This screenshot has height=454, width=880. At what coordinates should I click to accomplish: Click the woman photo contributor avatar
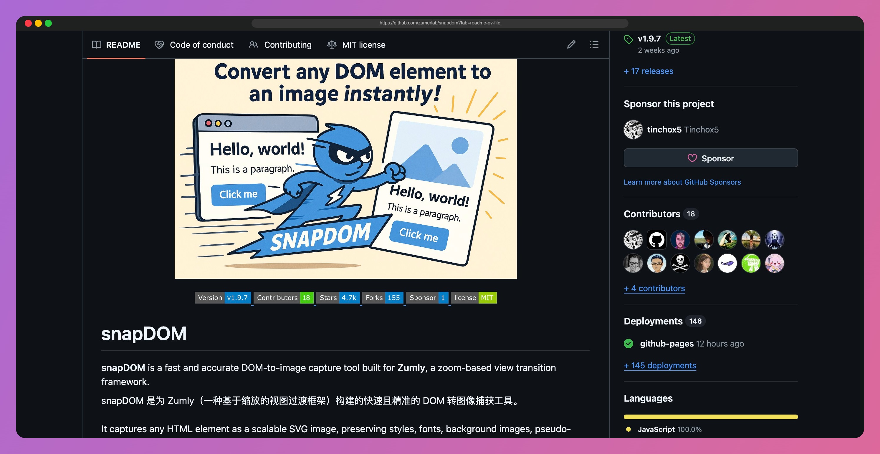tap(704, 263)
